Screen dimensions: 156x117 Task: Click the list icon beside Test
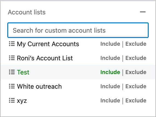(12, 72)
